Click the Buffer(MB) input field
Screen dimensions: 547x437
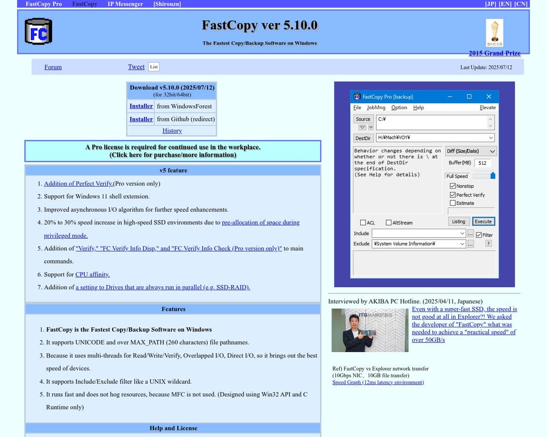(x=483, y=163)
